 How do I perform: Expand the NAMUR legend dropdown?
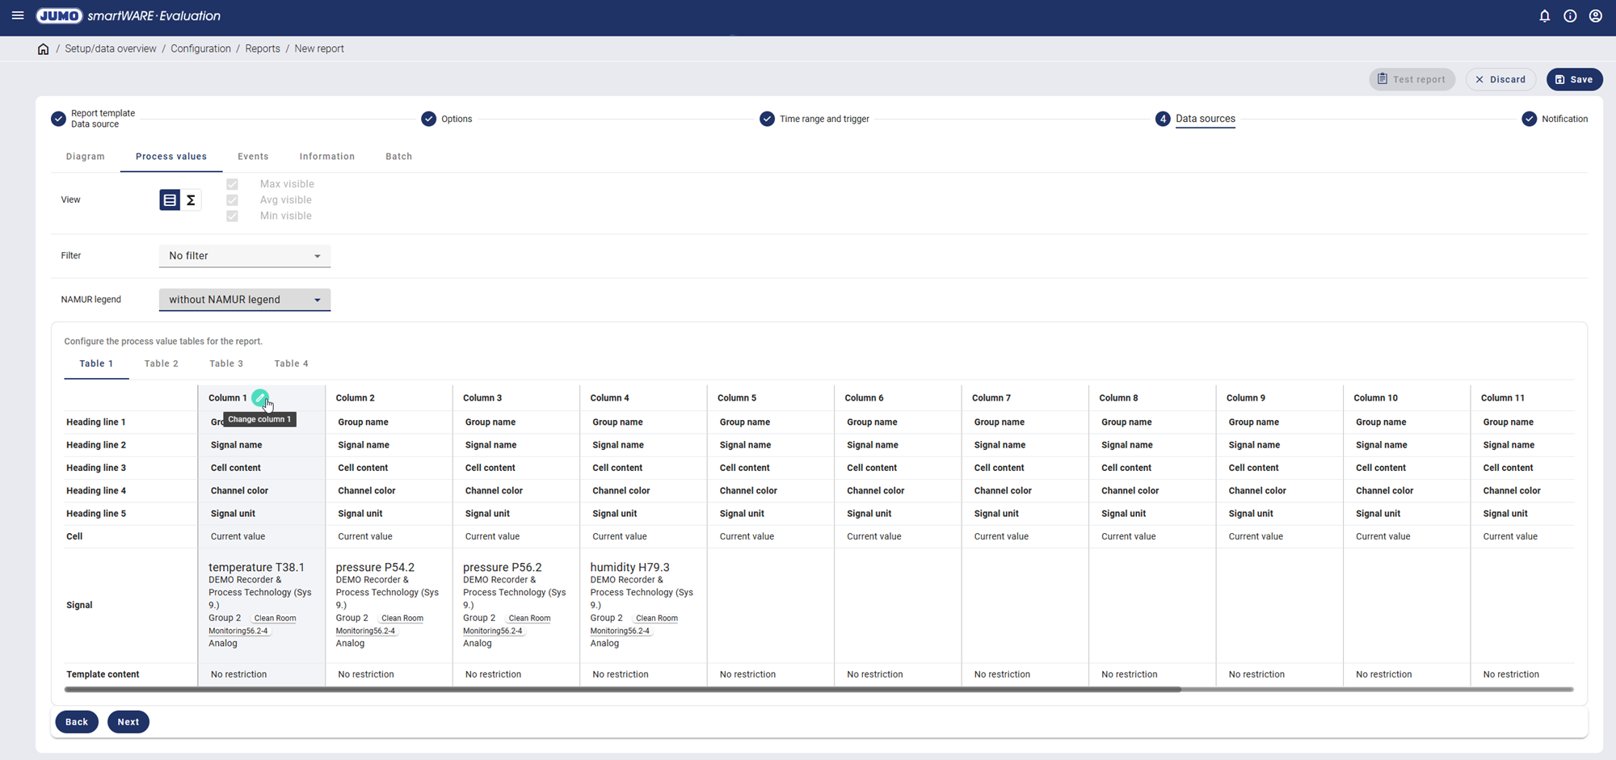click(244, 300)
